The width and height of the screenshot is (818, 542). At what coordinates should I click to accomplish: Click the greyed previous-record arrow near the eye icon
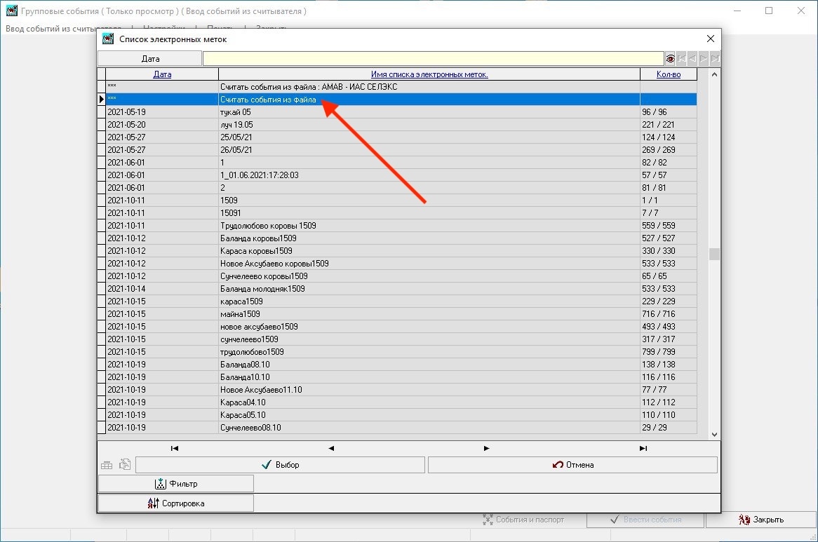click(x=693, y=58)
